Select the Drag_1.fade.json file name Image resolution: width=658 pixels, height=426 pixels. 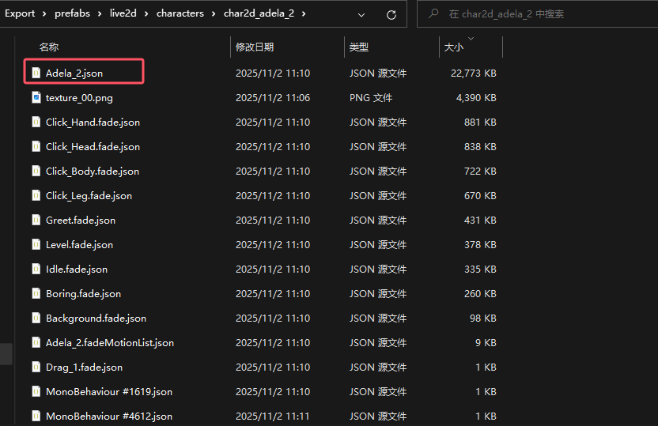pyautogui.click(x=85, y=367)
